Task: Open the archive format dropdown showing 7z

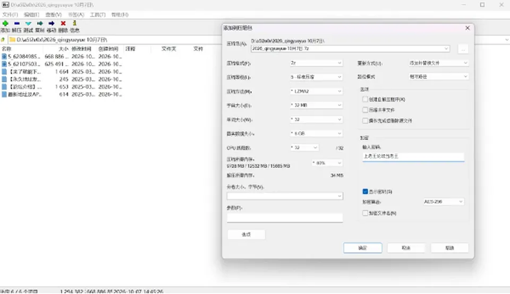Action: pos(316,63)
